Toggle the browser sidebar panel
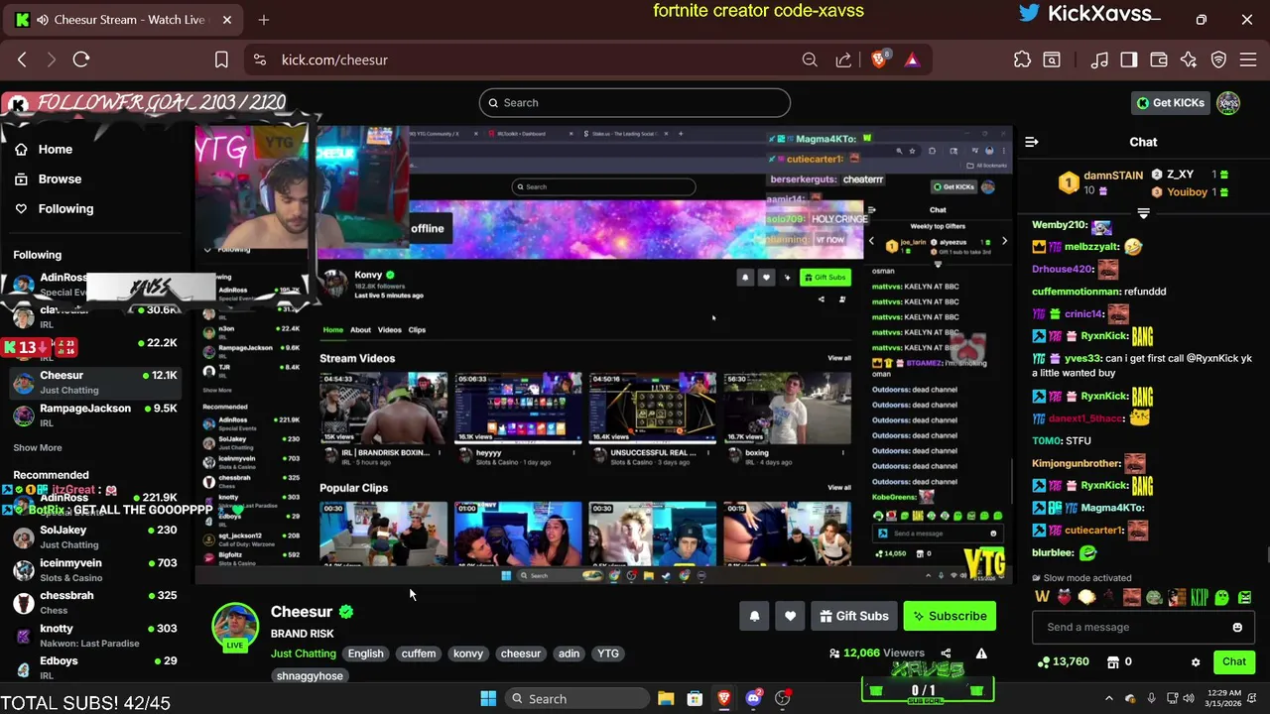1270x714 pixels. [1128, 59]
